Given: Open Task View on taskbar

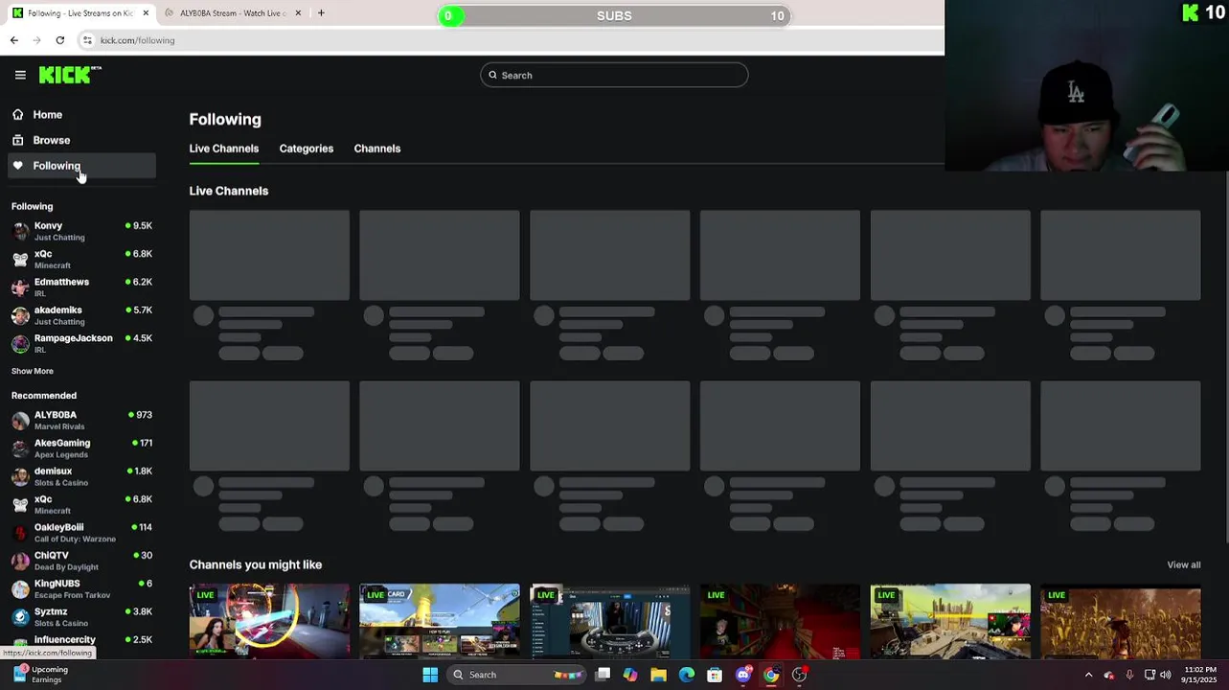Looking at the screenshot, I should click(603, 675).
